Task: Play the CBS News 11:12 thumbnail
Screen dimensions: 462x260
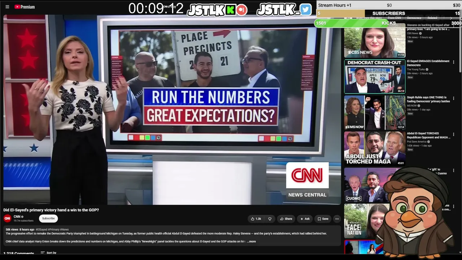Action: tap(375, 40)
